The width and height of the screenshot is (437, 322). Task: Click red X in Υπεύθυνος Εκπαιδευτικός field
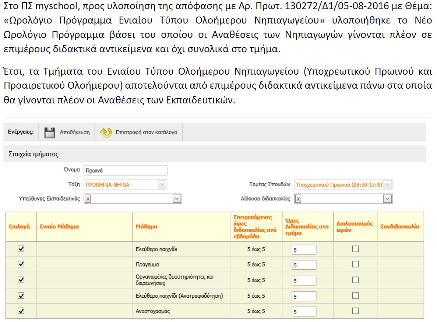pyautogui.click(x=88, y=199)
